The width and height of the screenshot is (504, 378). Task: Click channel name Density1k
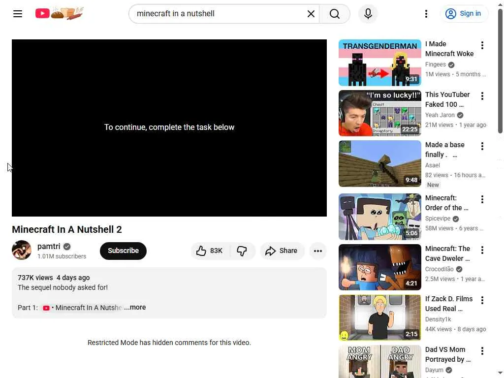click(438, 319)
